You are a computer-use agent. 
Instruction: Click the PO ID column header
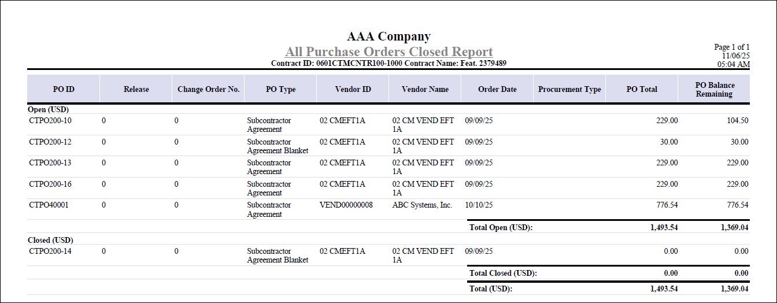pyautogui.click(x=64, y=89)
